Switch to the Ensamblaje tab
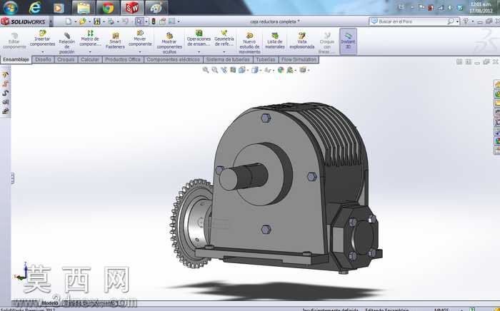The width and height of the screenshot is (500, 311). point(16,59)
